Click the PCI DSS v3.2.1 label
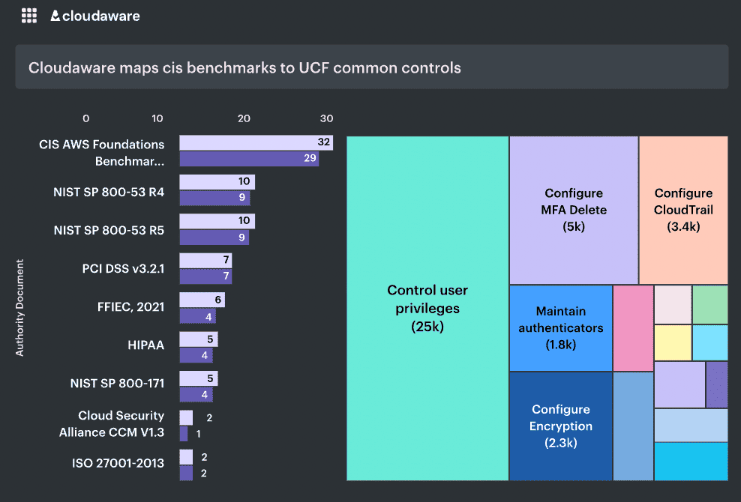 tap(123, 268)
